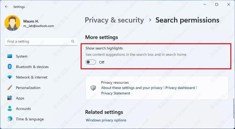Open the Privacy dashboard link

(x=180, y=88)
